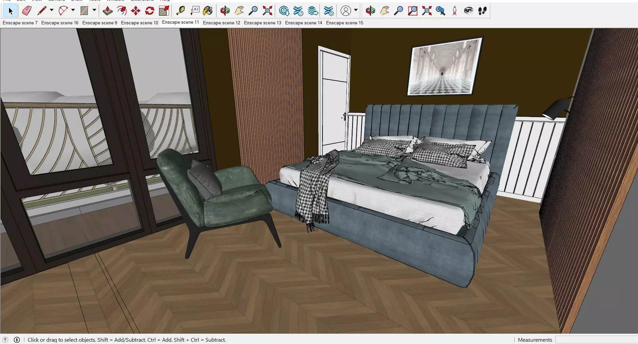
Task: Open the Extension Manager
Action: 329,11
